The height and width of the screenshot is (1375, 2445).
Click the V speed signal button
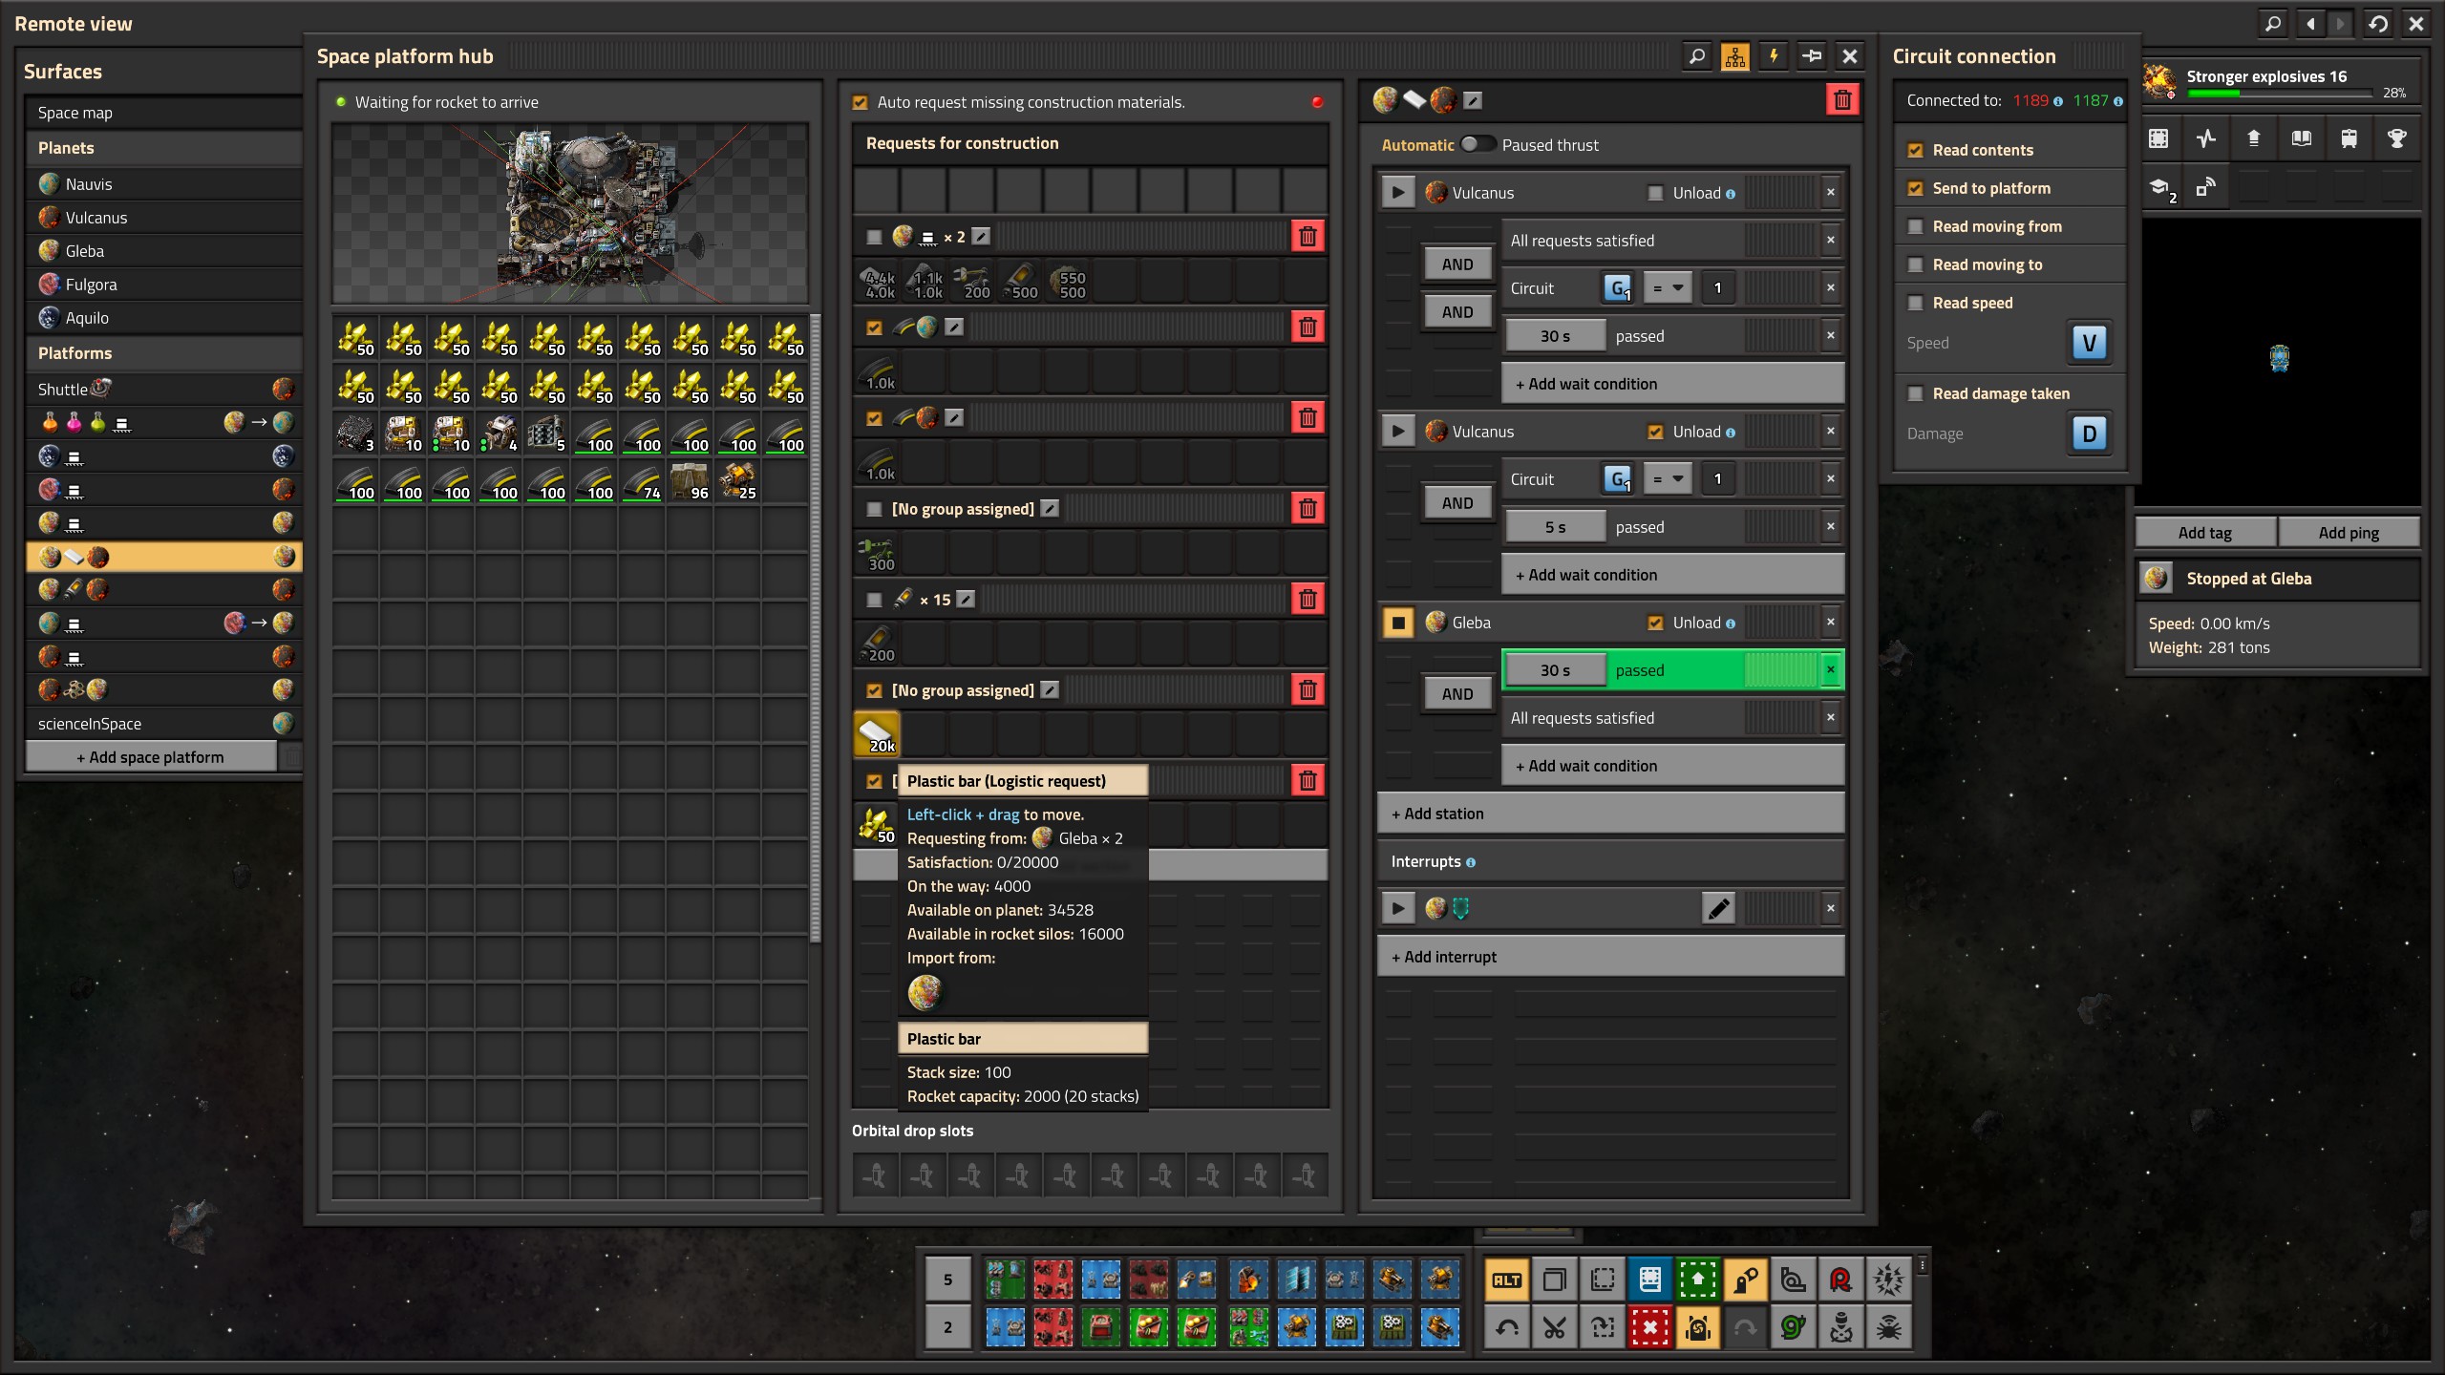pos(2089,343)
